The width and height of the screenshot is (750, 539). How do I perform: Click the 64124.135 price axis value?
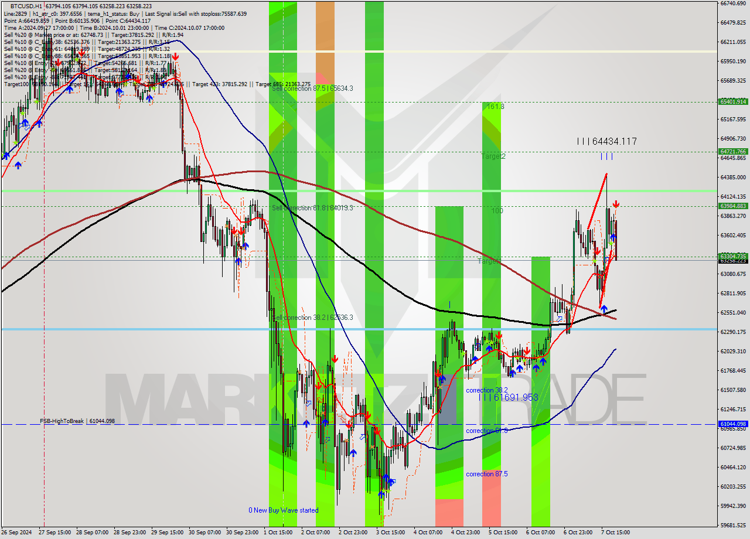coord(732,197)
